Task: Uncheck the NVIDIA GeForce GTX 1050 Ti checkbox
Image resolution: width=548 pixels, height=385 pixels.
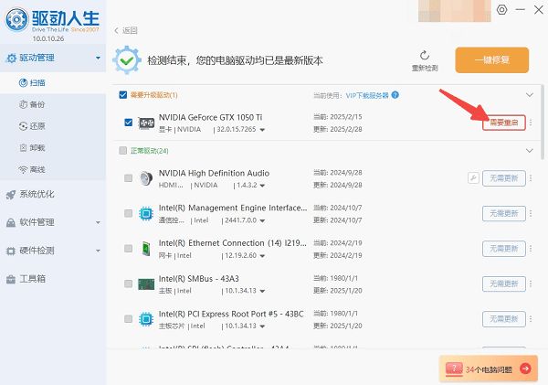Action: click(128, 123)
